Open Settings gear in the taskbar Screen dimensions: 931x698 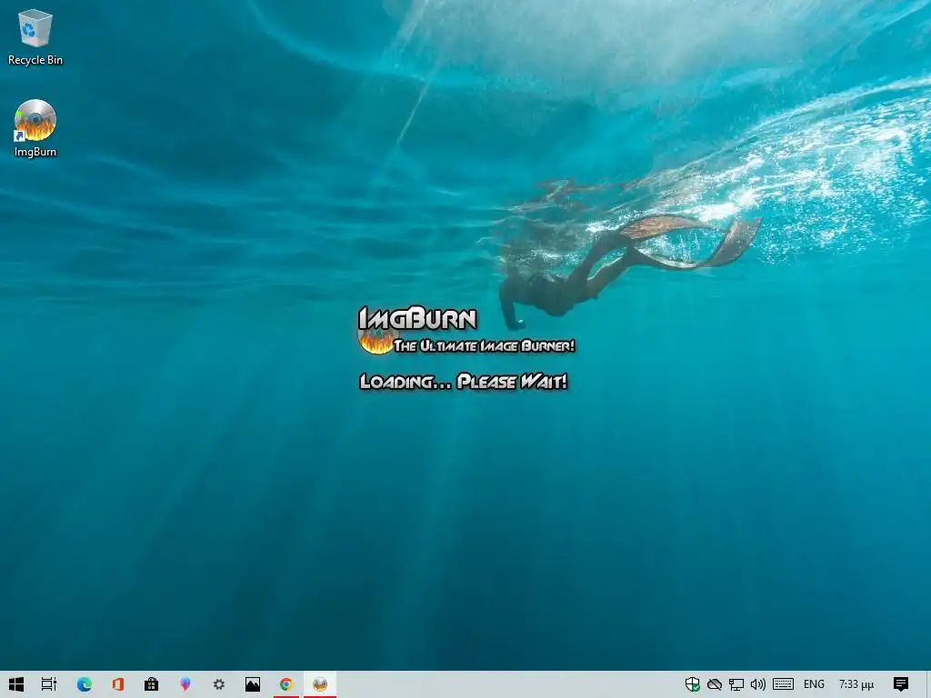pyautogui.click(x=218, y=684)
